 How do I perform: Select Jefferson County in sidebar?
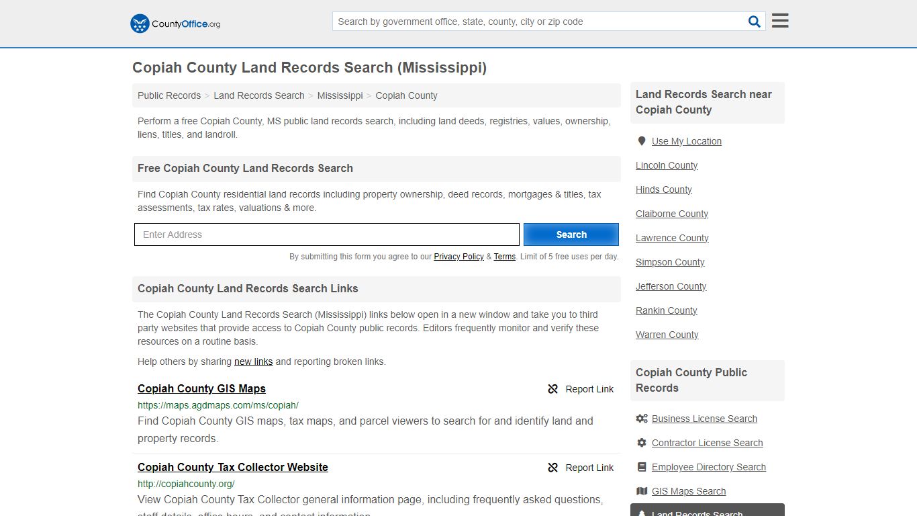pos(671,286)
